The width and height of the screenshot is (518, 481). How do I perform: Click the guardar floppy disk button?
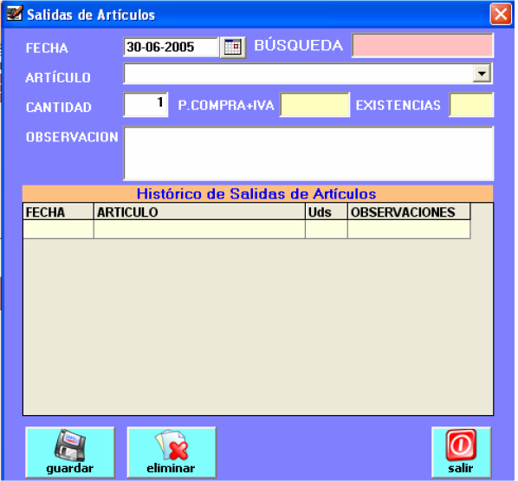point(70,452)
